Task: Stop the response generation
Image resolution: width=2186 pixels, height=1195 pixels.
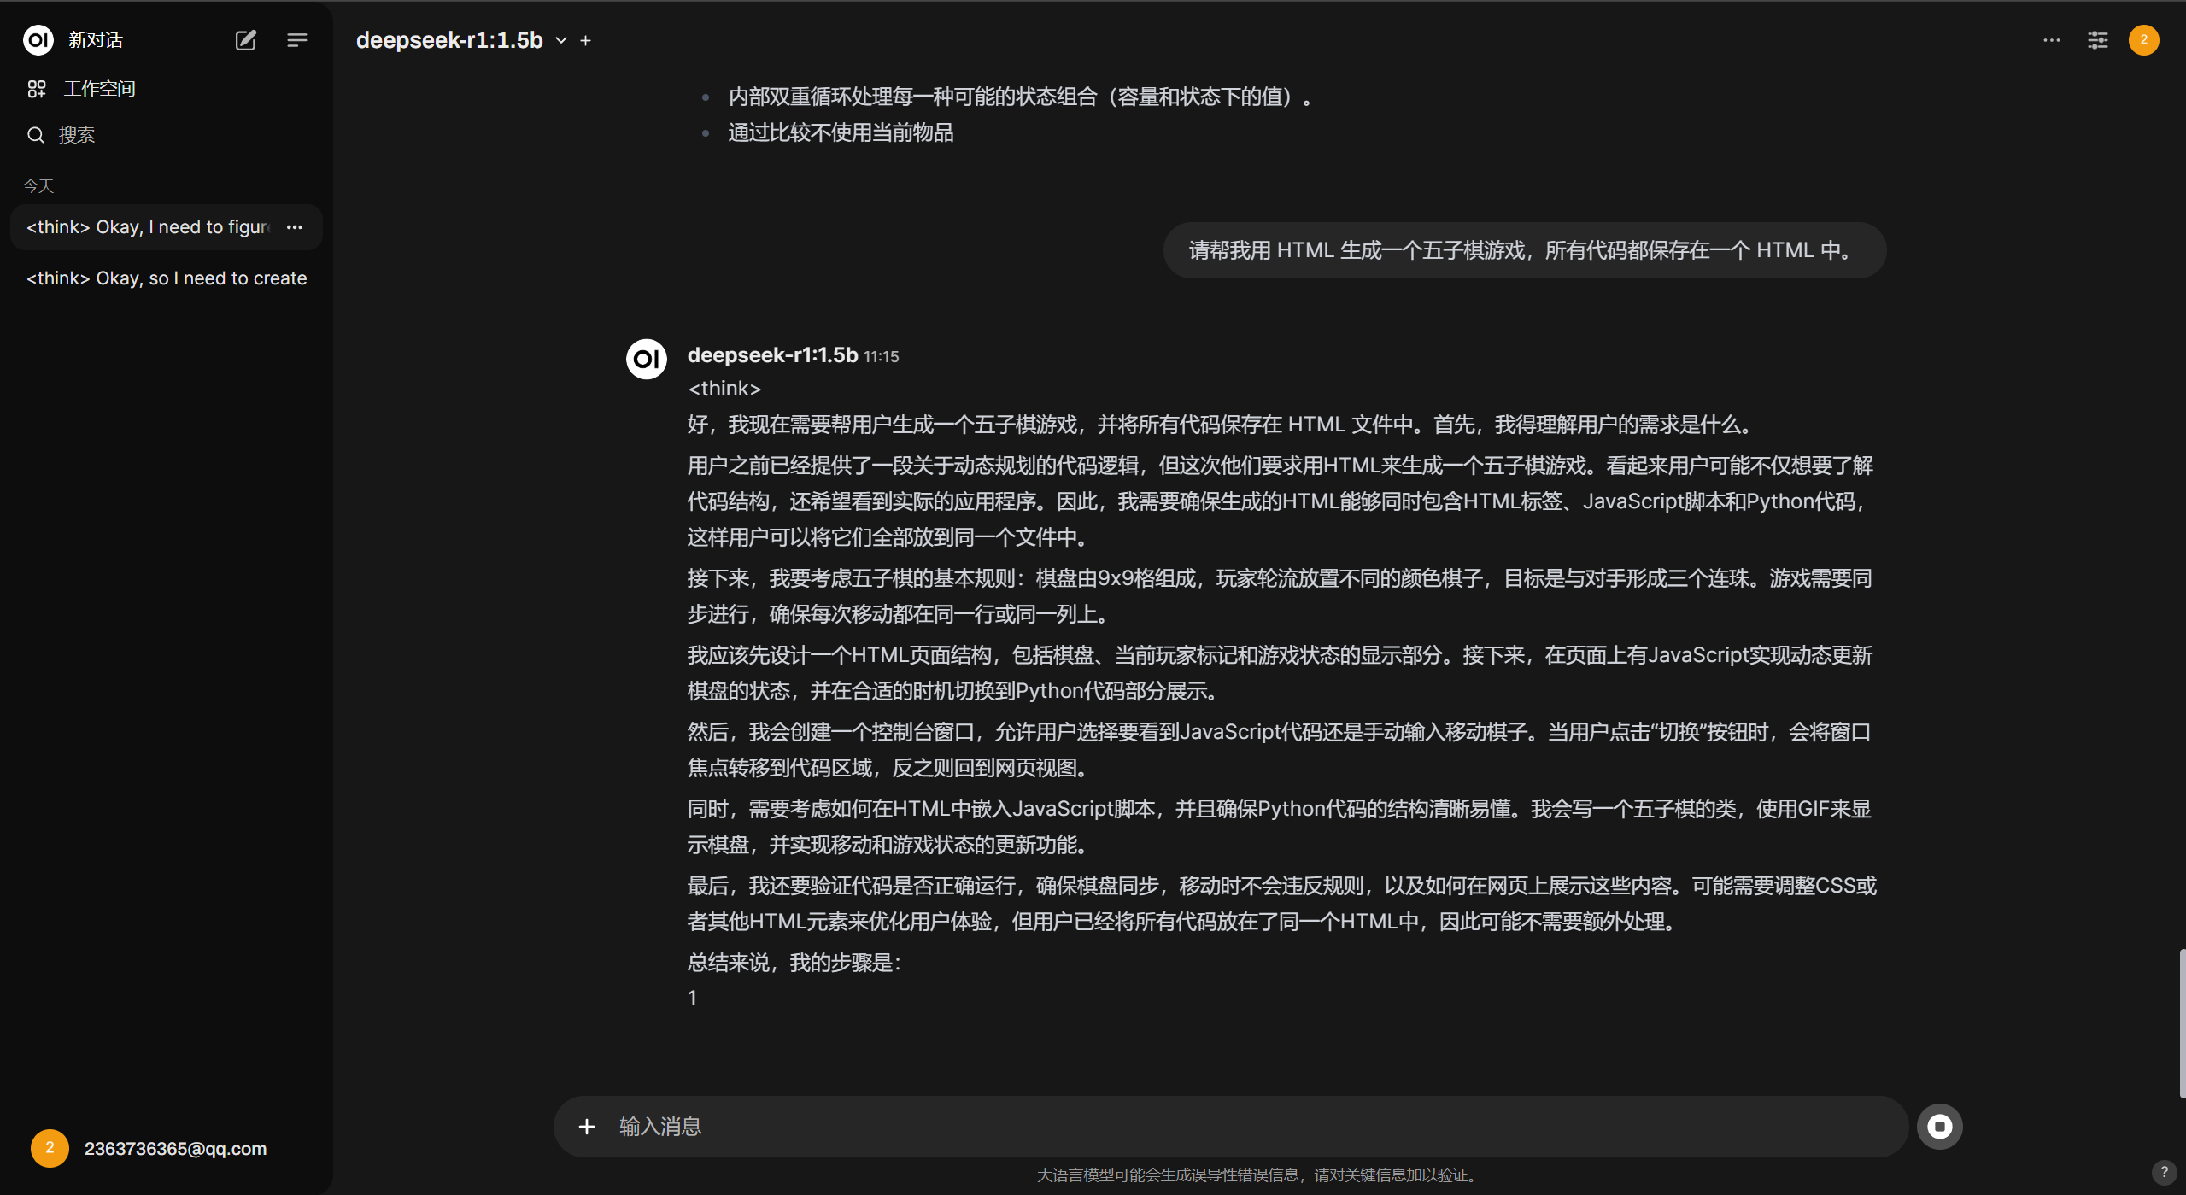Action: (x=1939, y=1126)
